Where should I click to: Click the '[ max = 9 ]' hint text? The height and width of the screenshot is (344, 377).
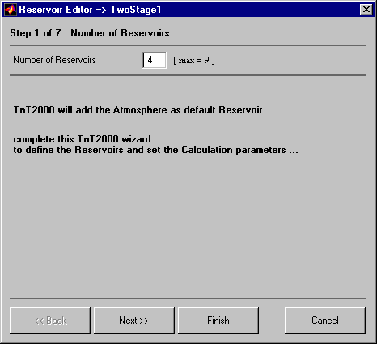point(194,60)
